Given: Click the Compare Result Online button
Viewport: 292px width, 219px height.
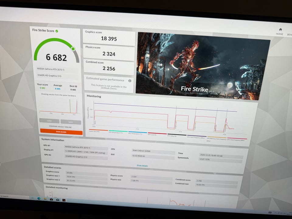Looking at the screenshot, I should [x=61, y=127].
